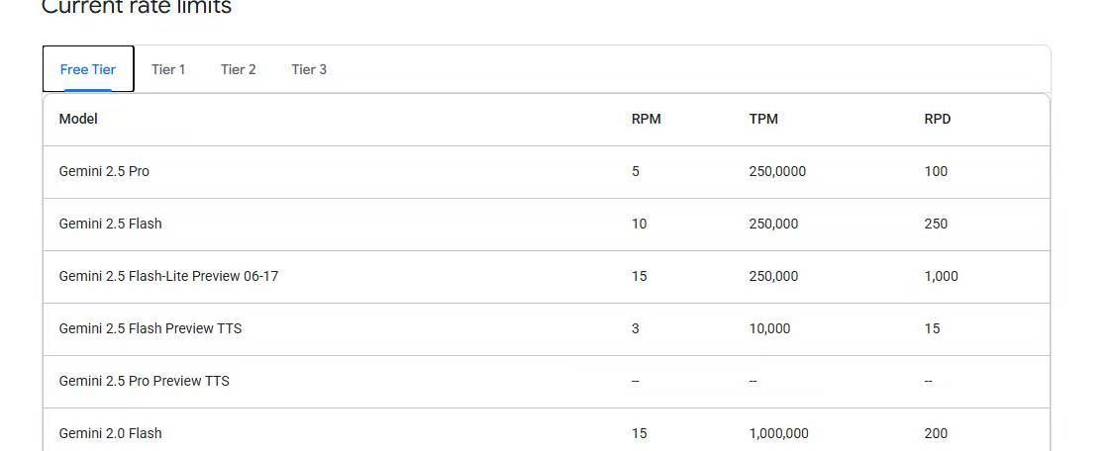
Task: Click Gemini 2.5 Flash-Lite Preview 06-17 row label
Action: (x=168, y=276)
